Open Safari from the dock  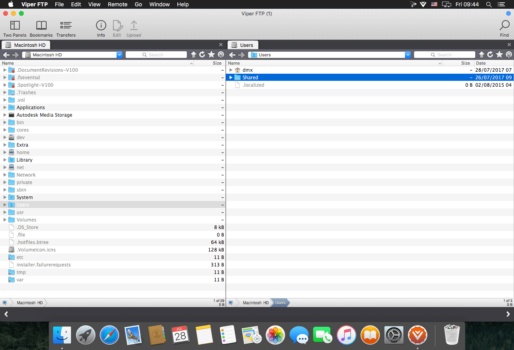point(109,335)
